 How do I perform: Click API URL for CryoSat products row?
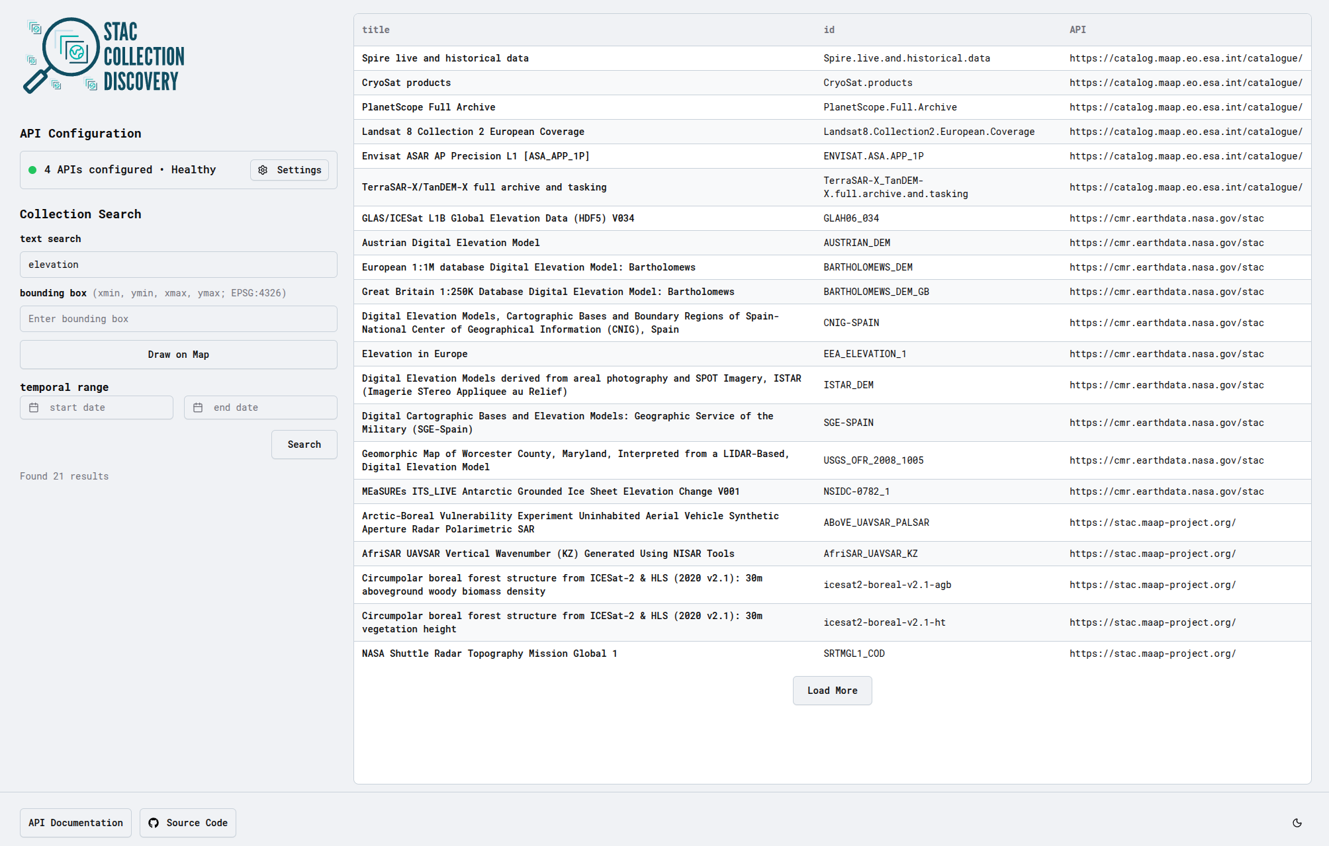coord(1186,83)
